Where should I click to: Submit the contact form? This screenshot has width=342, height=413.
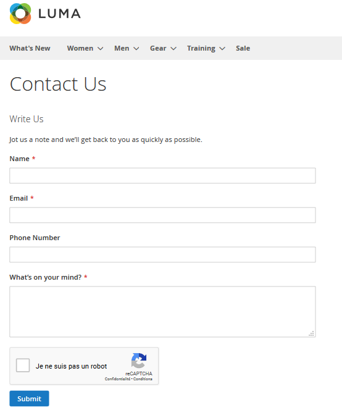29,399
